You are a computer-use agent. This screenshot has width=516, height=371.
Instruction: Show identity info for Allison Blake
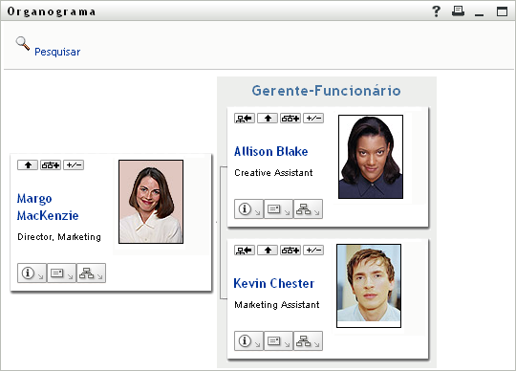point(248,209)
